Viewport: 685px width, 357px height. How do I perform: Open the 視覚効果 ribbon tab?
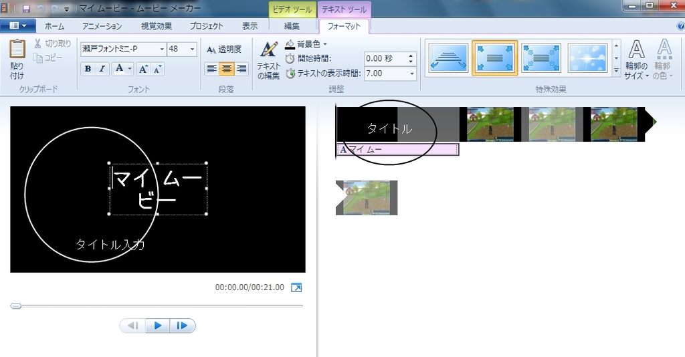(156, 26)
